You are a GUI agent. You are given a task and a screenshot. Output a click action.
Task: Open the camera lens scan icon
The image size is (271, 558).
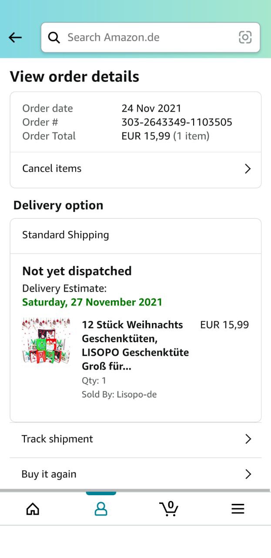[x=245, y=37]
